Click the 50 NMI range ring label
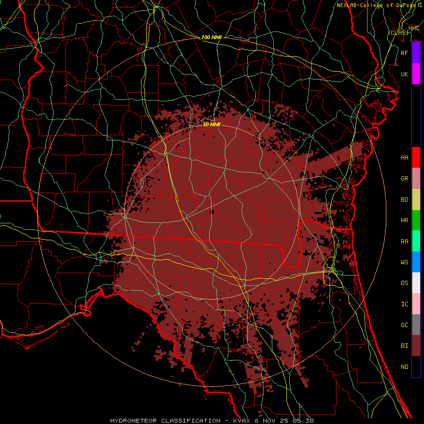The width and height of the screenshot is (424, 424). [x=212, y=124]
